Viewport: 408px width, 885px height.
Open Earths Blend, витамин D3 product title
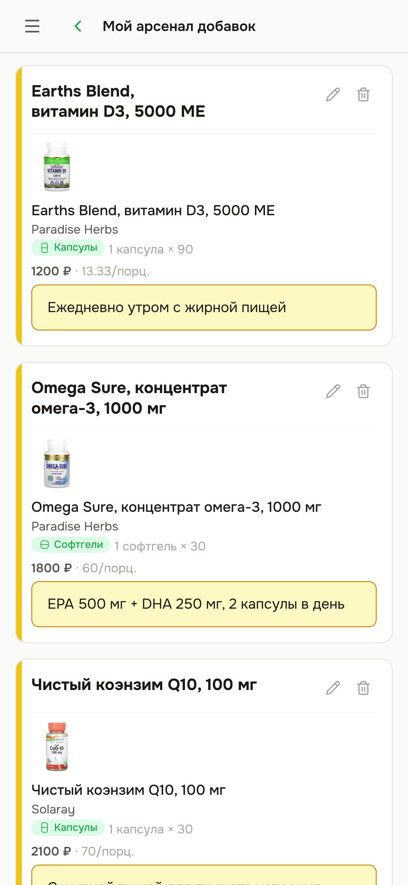pos(152,210)
